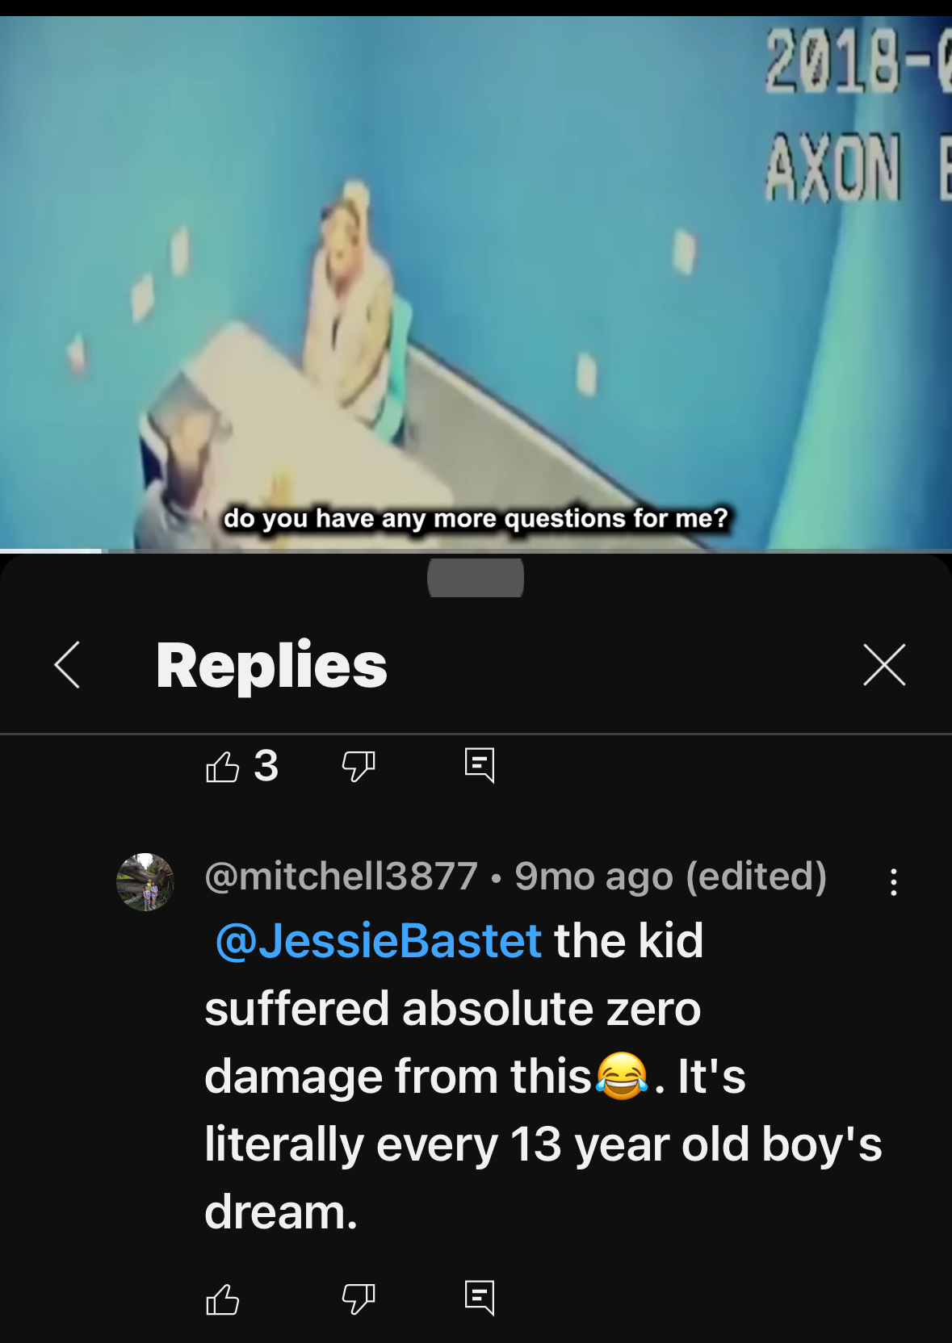The image size is (952, 1343).
Task: Tap the panel drag handle below the video
Action: click(x=476, y=578)
